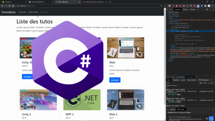Screen dimensions: 215x121
Task: Open the DevTools Console tab at top
Action: point(185,9)
